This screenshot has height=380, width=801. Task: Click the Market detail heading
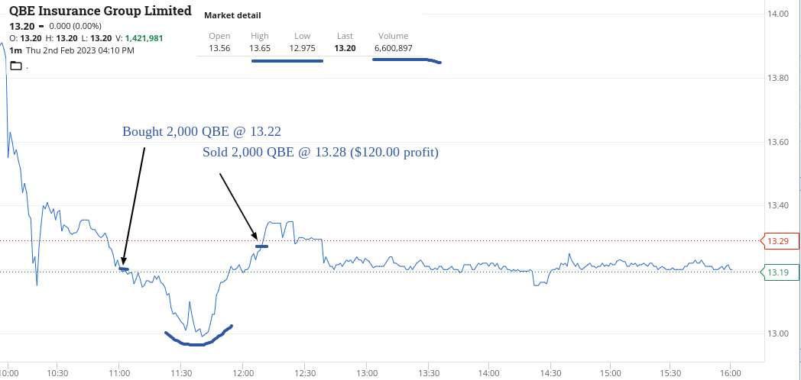(232, 15)
